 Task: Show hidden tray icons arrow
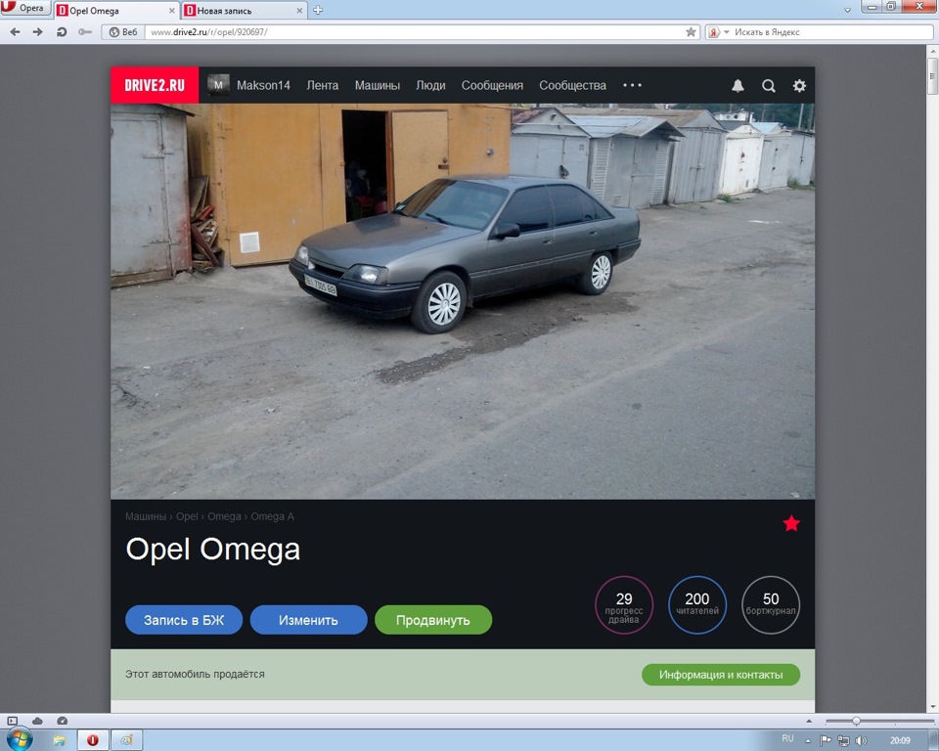808,741
